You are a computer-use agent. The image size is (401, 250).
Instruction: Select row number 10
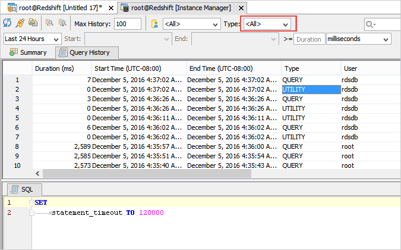17,165
